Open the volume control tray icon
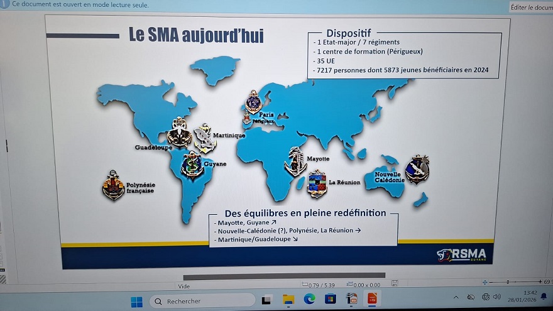 click(x=497, y=296)
